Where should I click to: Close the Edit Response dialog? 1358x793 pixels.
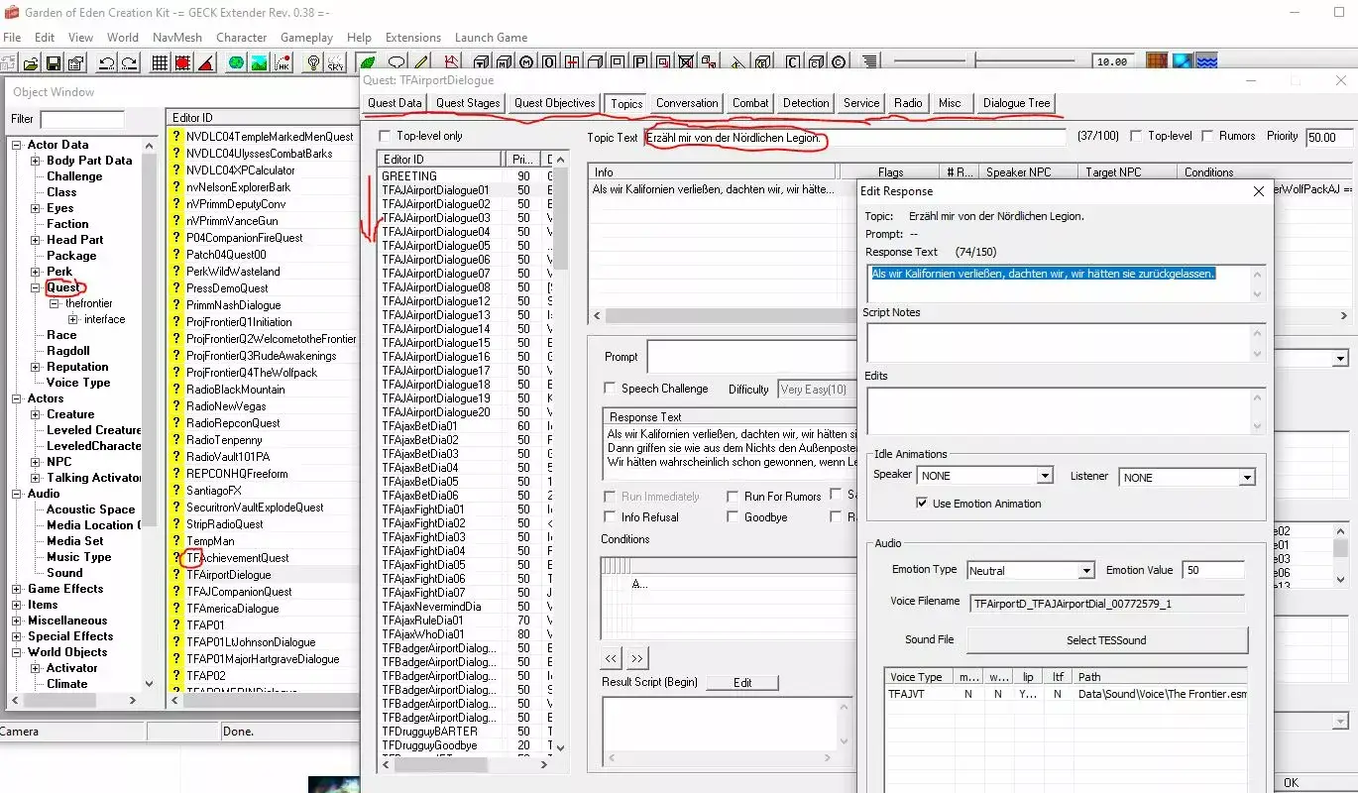(x=1259, y=191)
